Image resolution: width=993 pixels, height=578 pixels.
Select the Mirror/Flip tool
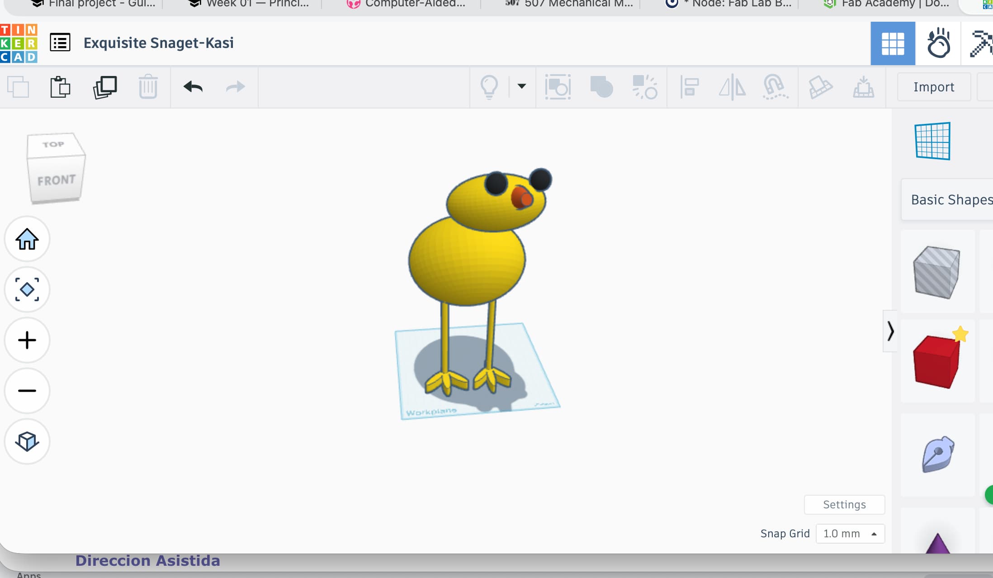point(731,87)
